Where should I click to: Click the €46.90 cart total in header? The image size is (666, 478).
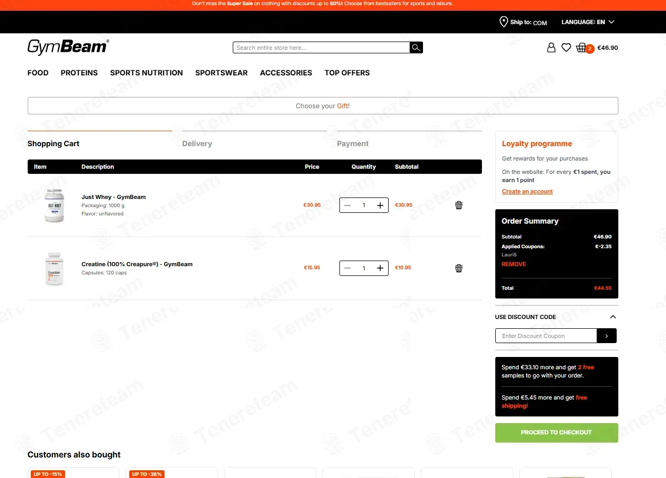[608, 48]
